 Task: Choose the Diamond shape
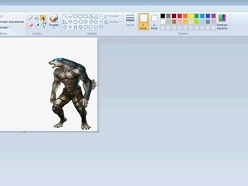[70, 22]
